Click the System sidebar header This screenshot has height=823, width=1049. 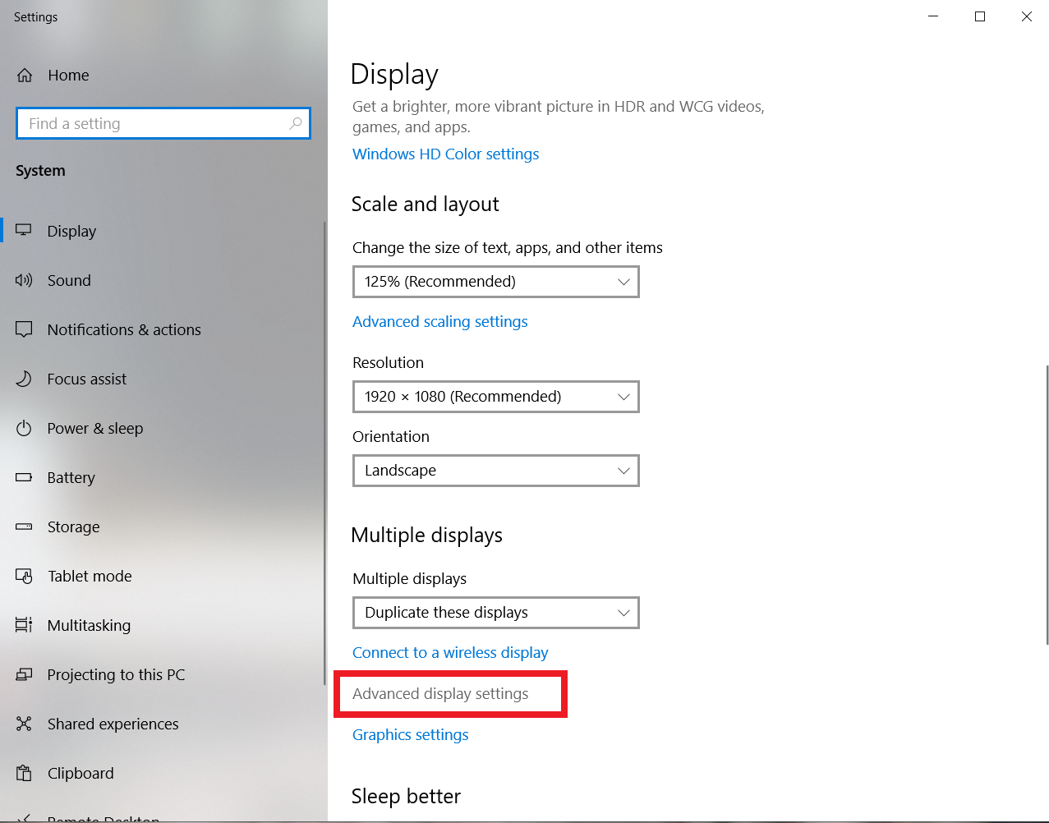(x=40, y=171)
